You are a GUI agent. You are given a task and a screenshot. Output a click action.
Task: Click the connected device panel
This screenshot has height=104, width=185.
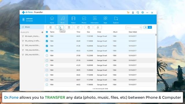[32, 20]
